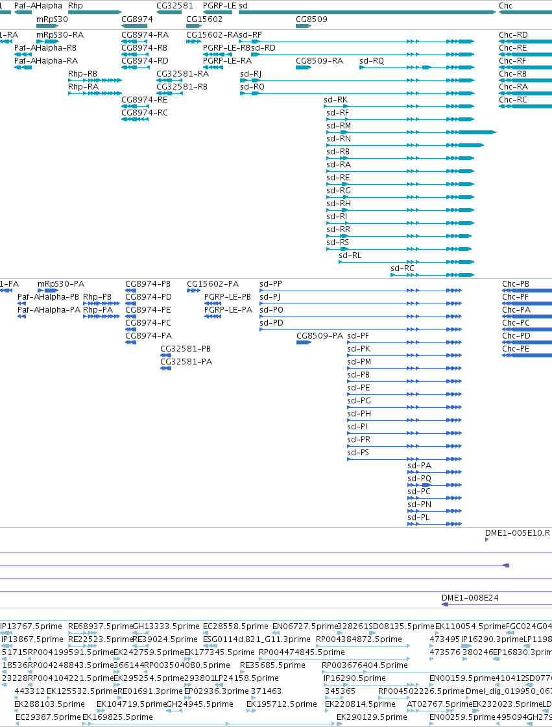The width and height of the screenshot is (552, 727).
Task: Select the PGRP-LE gene label
Action: (x=219, y=6)
